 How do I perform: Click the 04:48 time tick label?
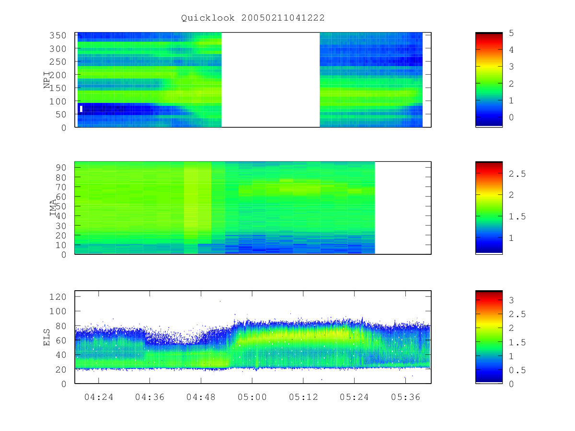coord(201,397)
